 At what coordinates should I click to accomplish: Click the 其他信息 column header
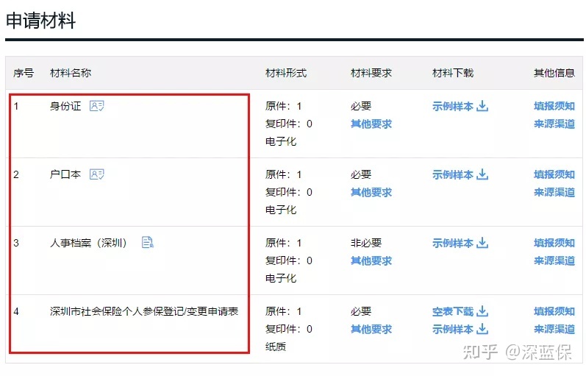(x=554, y=73)
